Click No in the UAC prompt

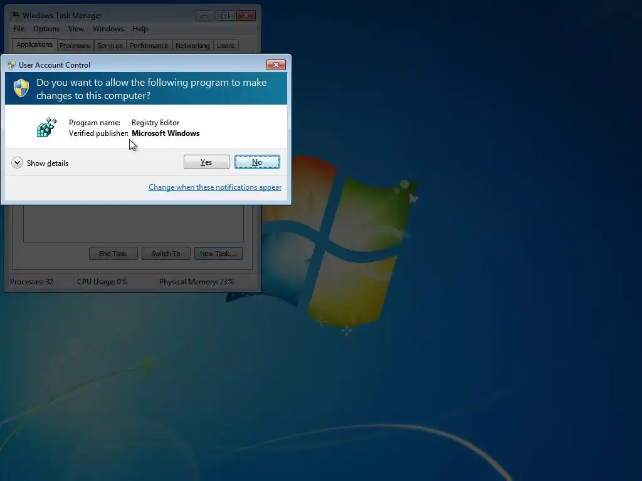[x=257, y=162]
